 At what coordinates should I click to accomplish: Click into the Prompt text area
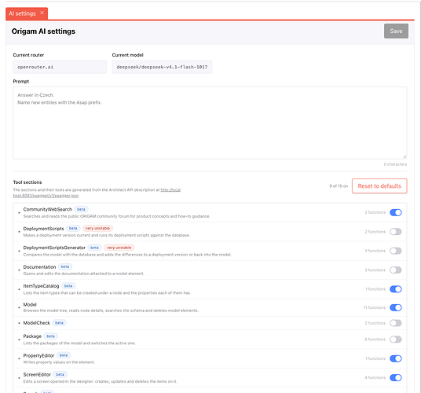tap(210, 123)
